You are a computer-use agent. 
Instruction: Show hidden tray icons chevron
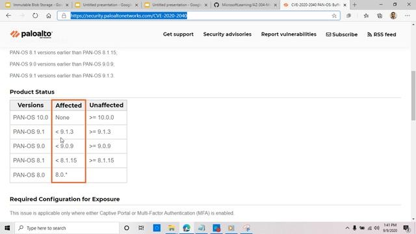tap(347, 228)
